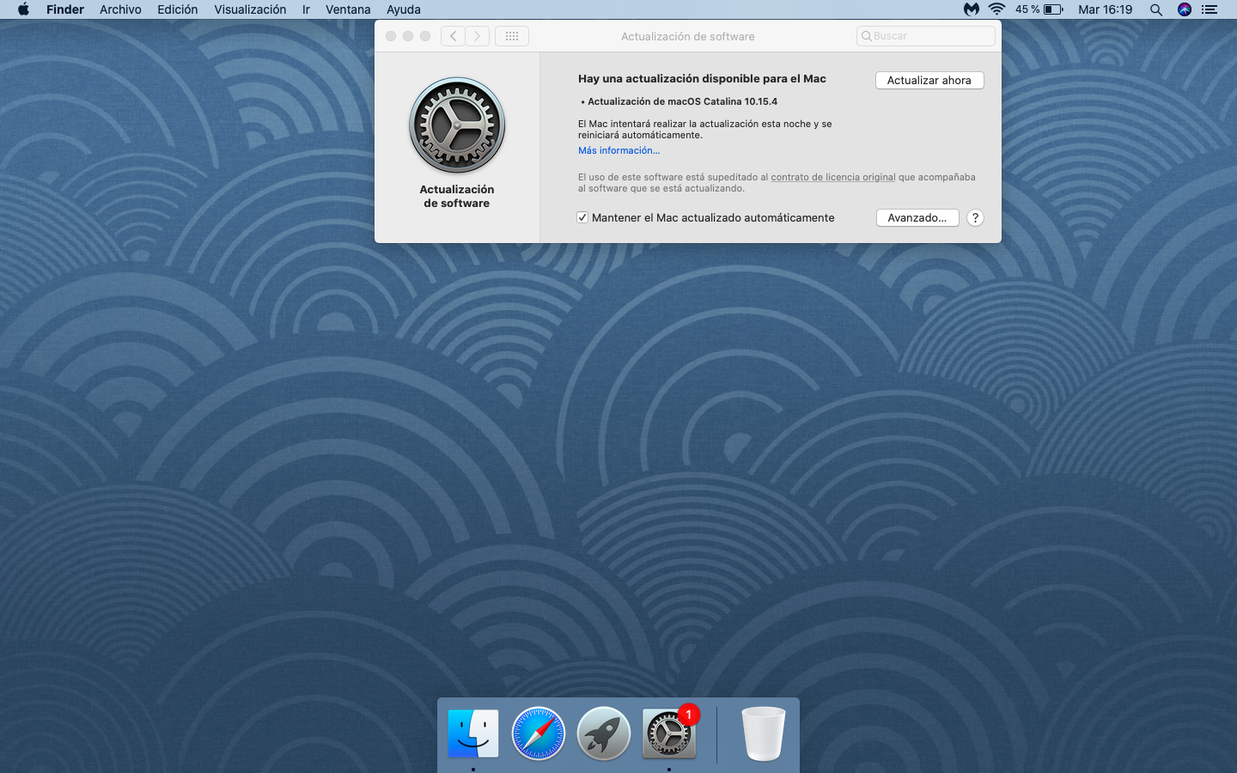The width and height of the screenshot is (1237, 773).
Task: Open the Visualización menu
Action: 250,9
